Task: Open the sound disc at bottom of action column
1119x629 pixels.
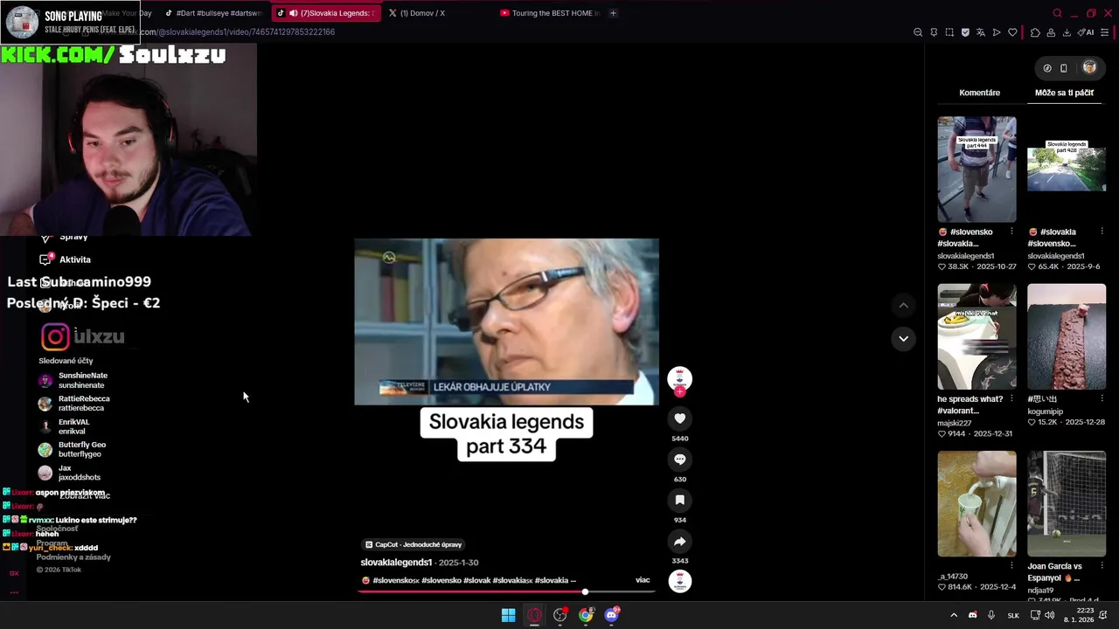Action: (679, 581)
